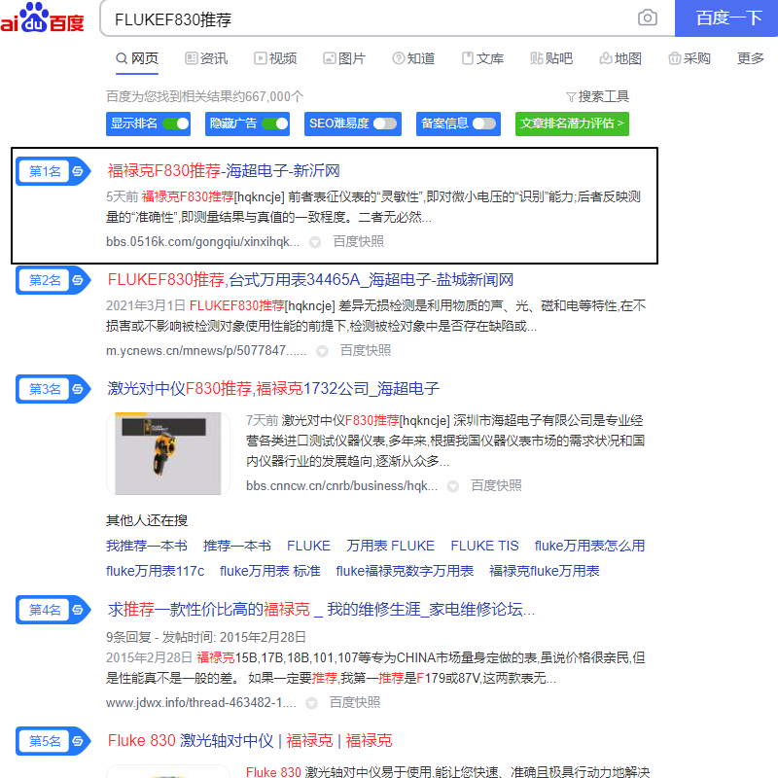Open result 福禄克F830推荐-海超电子-新沂网
This screenshot has width=778, height=778.
(x=224, y=171)
